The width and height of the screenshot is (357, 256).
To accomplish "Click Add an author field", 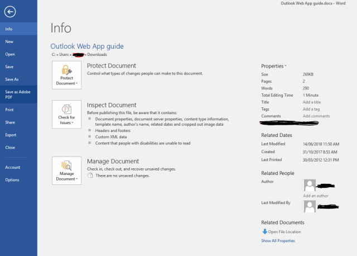I will tap(316, 196).
